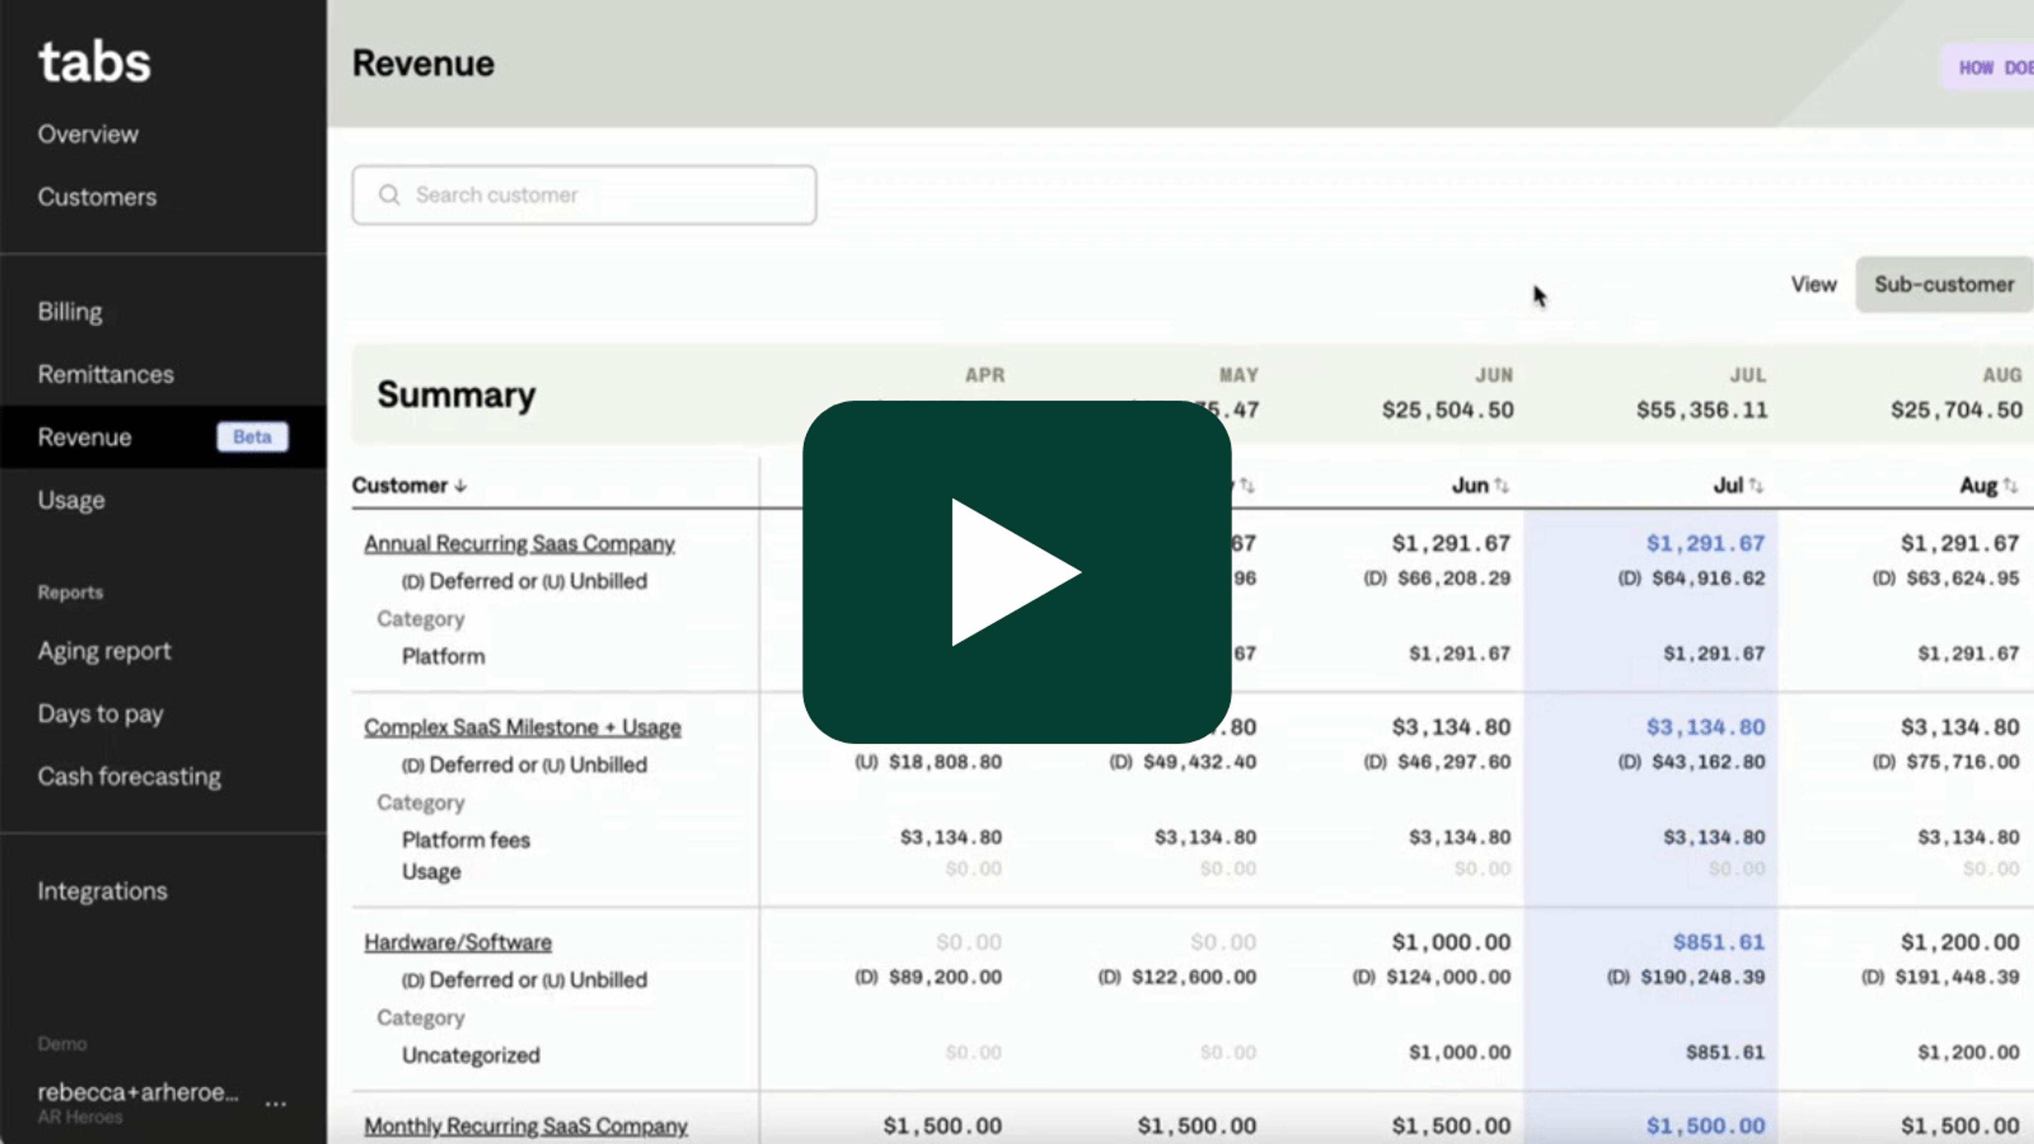Open the Sub-customer view dropdown
Screen dimensions: 2034x1144
click(x=1944, y=284)
